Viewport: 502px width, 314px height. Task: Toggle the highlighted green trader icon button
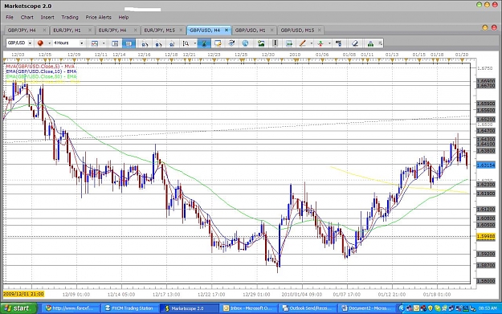pyautogui.click(x=204, y=43)
